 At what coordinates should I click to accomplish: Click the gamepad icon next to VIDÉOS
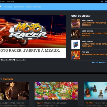tap(100, 62)
